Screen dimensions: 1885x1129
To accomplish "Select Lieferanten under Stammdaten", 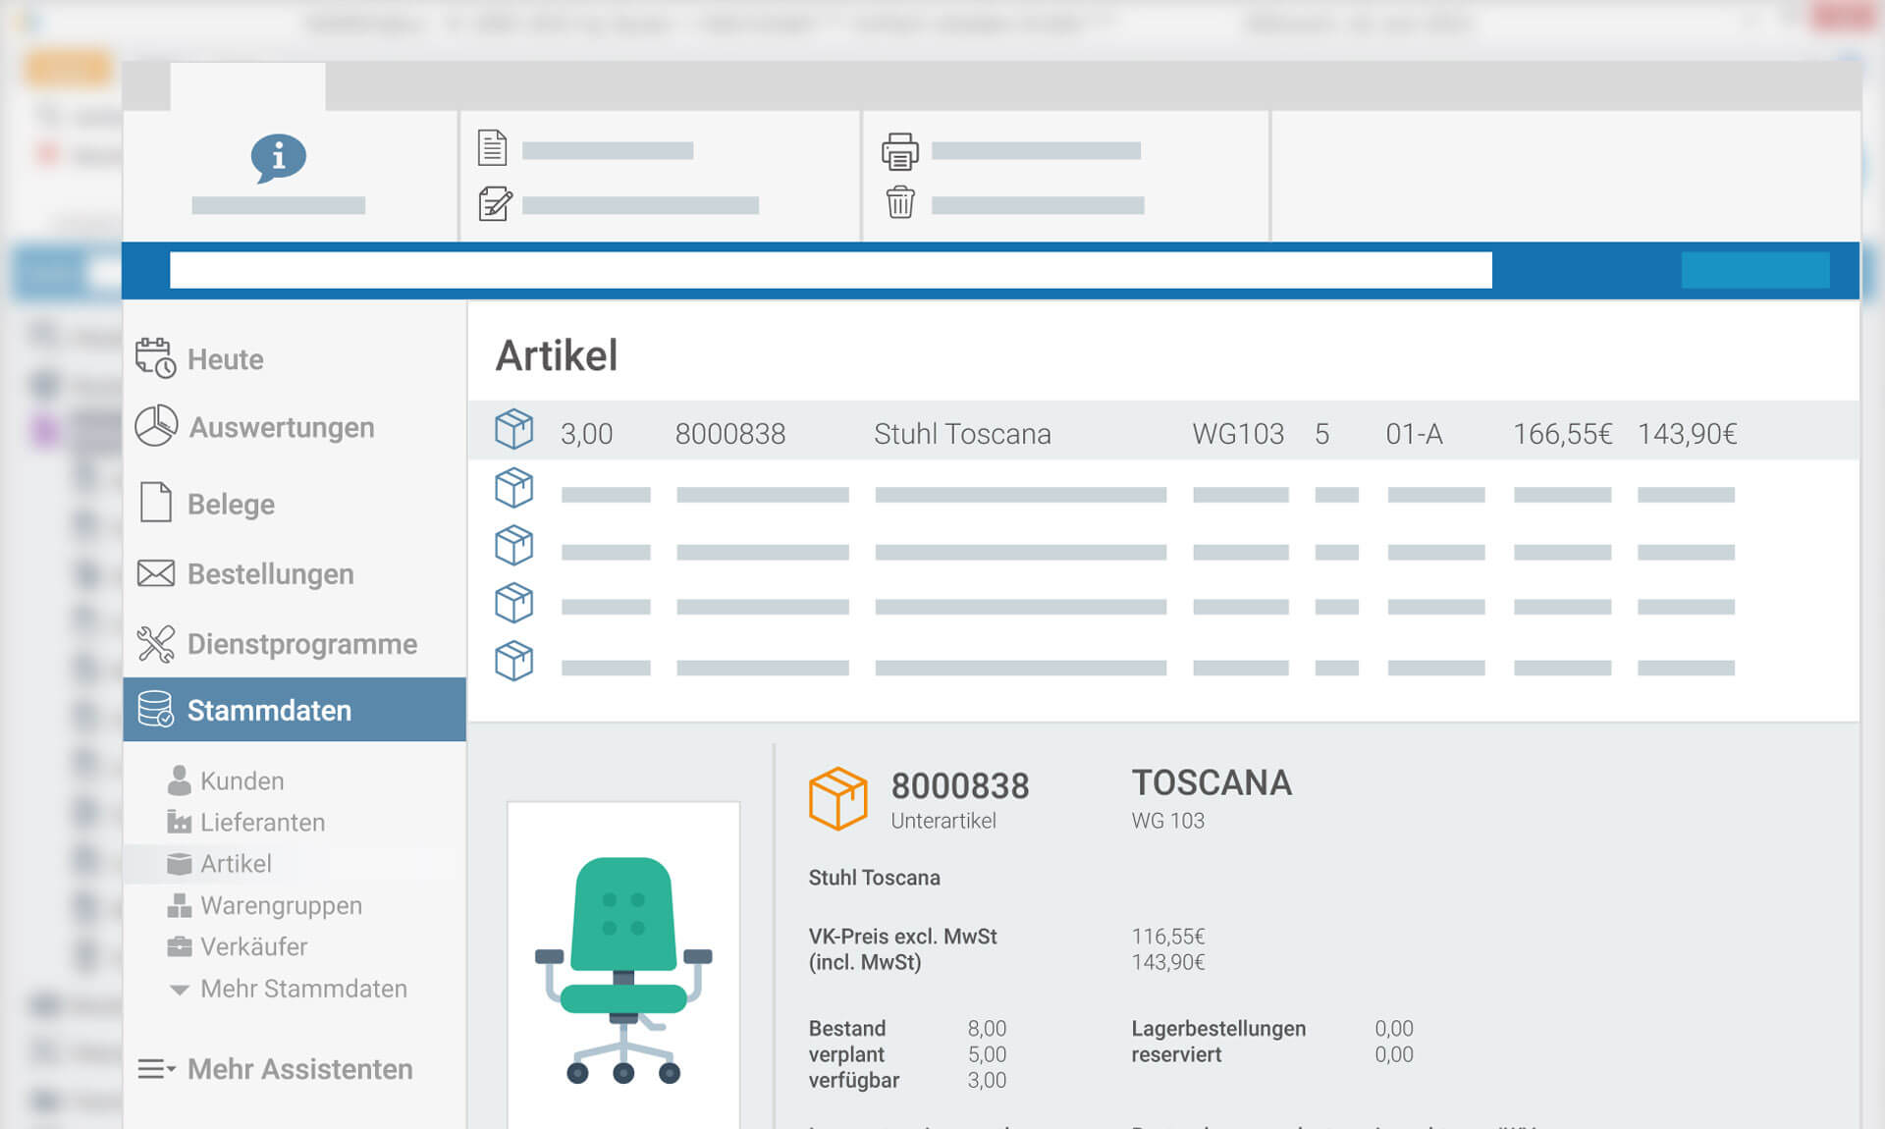I will (x=261, y=822).
